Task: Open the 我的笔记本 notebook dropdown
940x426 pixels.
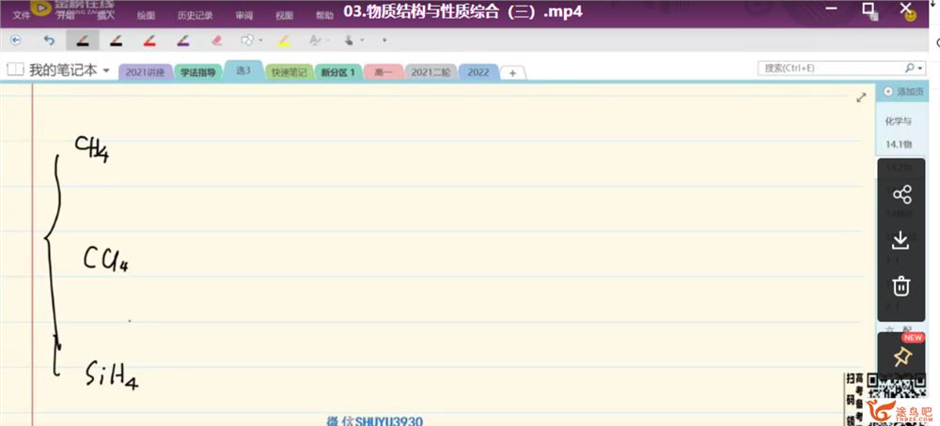Action: click(x=107, y=70)
